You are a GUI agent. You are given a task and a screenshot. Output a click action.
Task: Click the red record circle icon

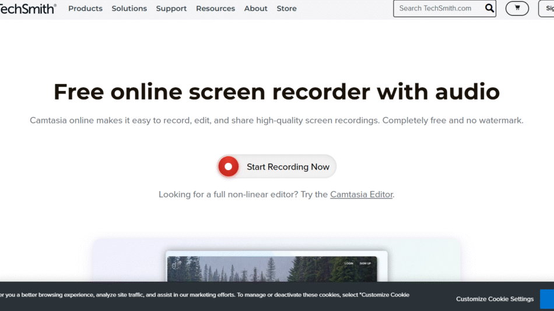[x=228, y=167]
